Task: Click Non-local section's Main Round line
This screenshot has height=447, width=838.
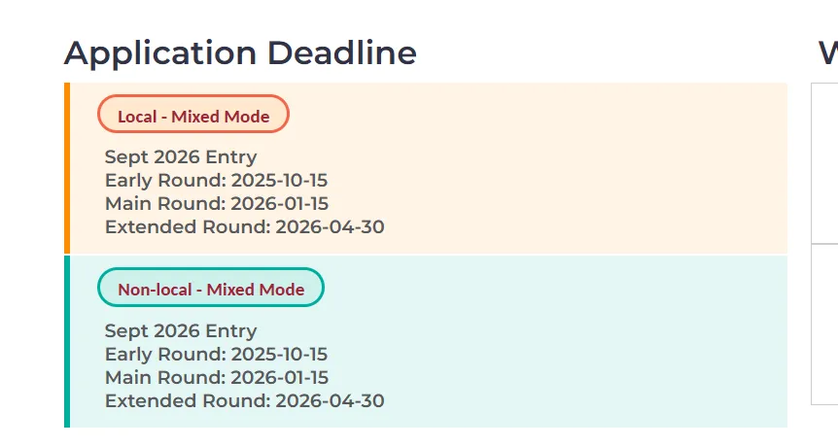Action: click(x=217, y=378)
